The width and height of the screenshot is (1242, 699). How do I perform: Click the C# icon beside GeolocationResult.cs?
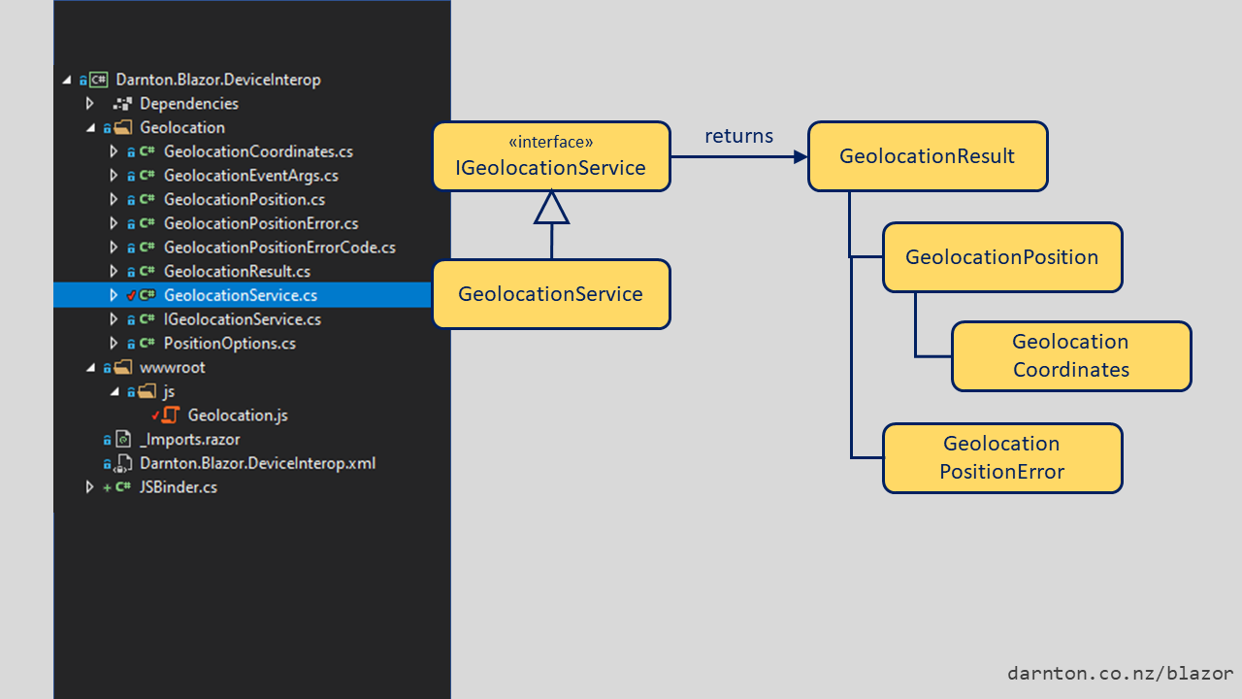[x=147, y=271]
